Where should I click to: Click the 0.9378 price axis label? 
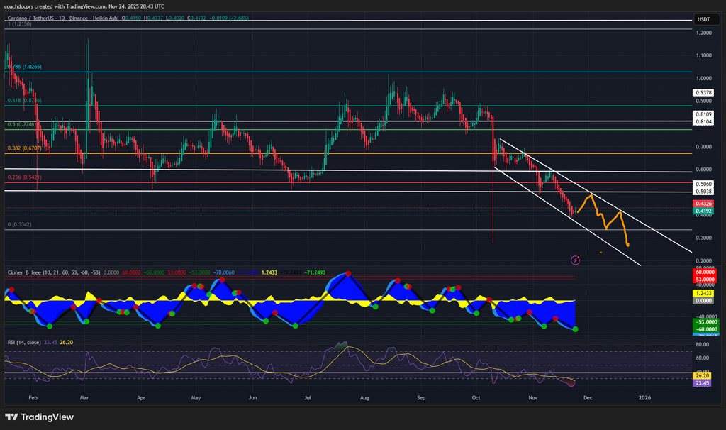[x=703, y=92]
